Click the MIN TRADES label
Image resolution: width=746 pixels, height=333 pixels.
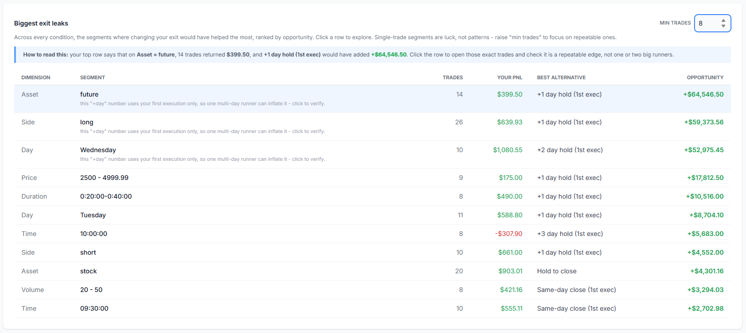[675, 23]
